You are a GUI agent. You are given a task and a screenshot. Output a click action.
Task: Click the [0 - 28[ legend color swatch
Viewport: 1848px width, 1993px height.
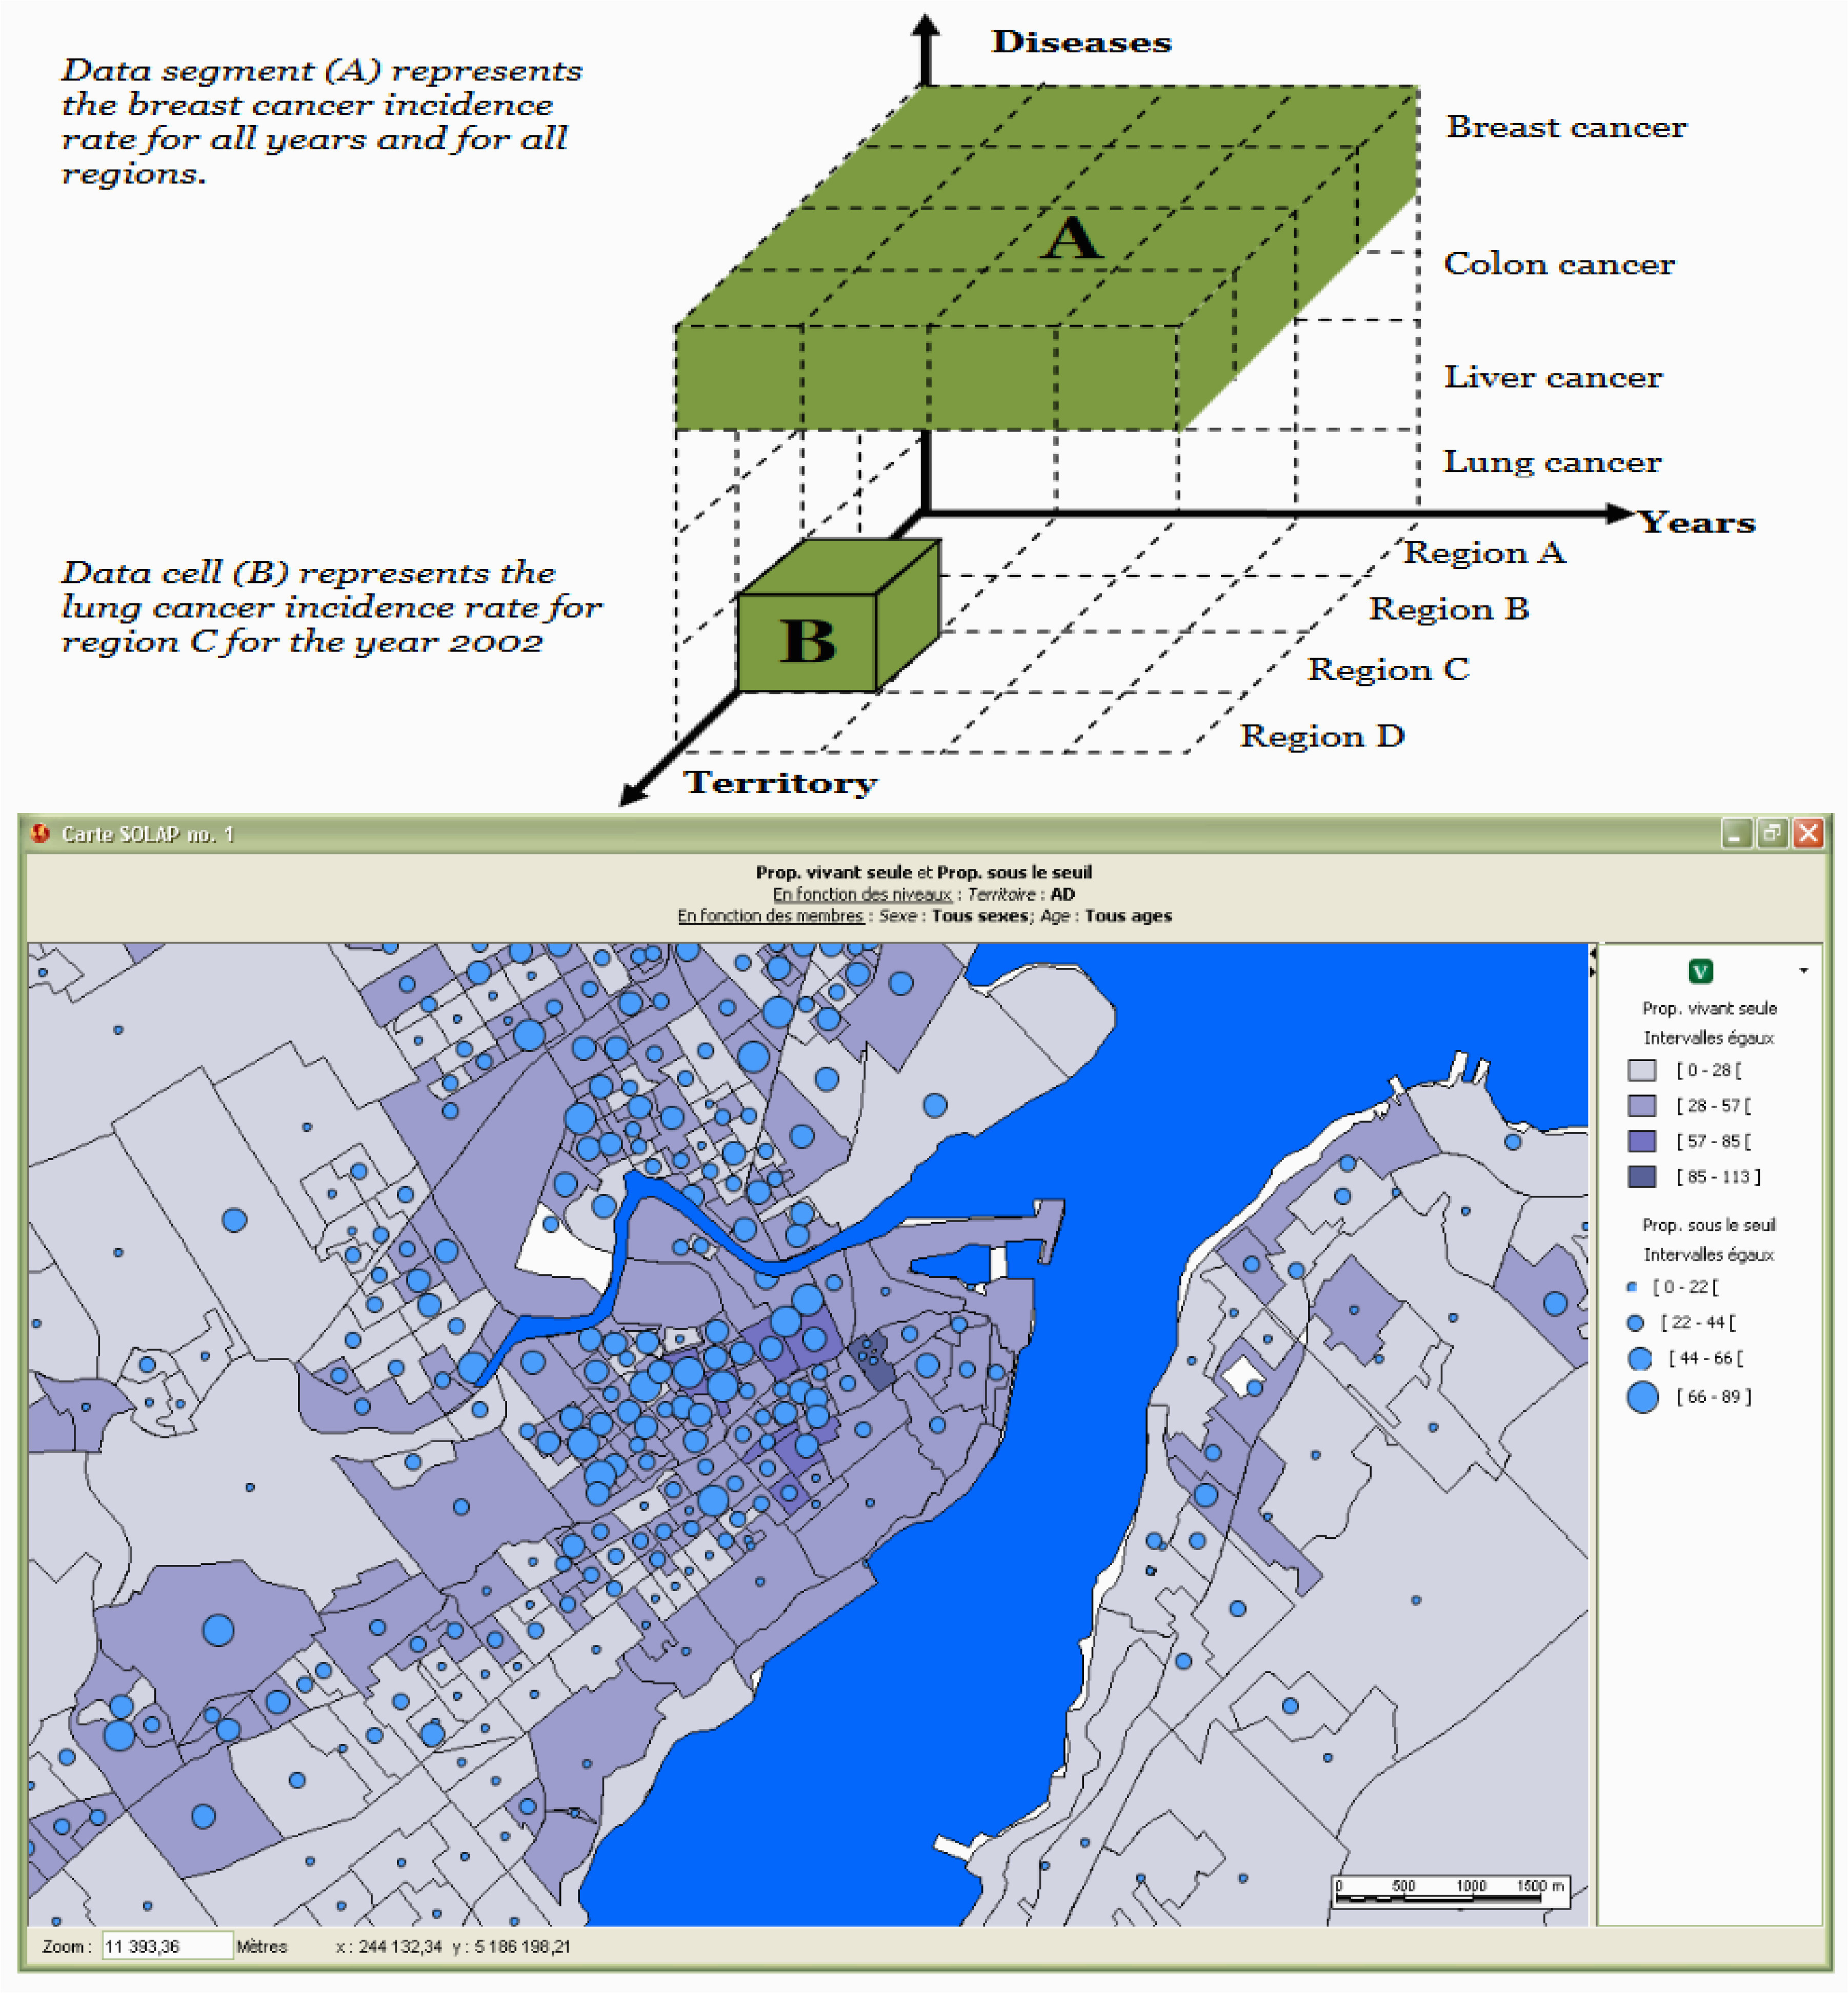coord(1642,1069)
